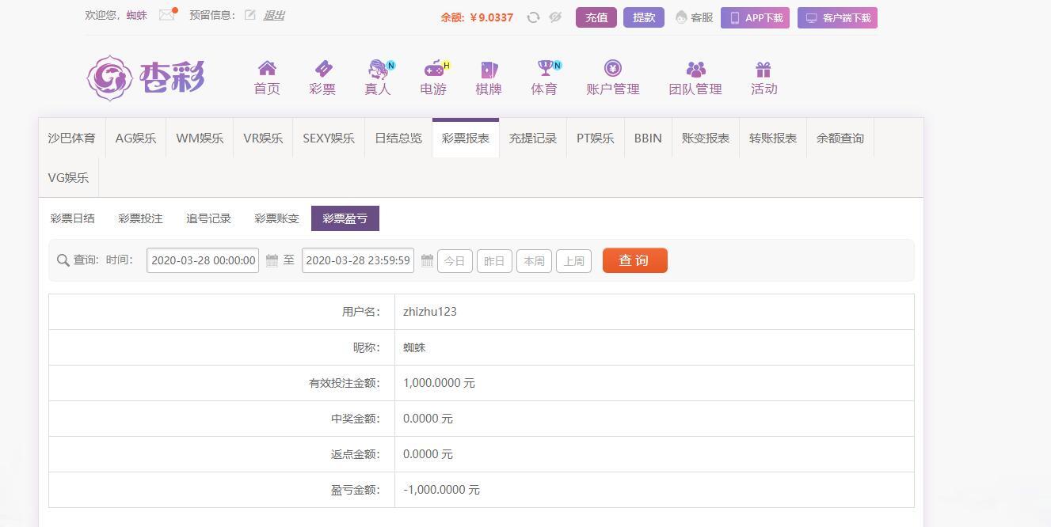Viewport: 1051px width, 527px height.
Task: Click the balance amount ¥9.0337
Action: [x=491, y=17]
